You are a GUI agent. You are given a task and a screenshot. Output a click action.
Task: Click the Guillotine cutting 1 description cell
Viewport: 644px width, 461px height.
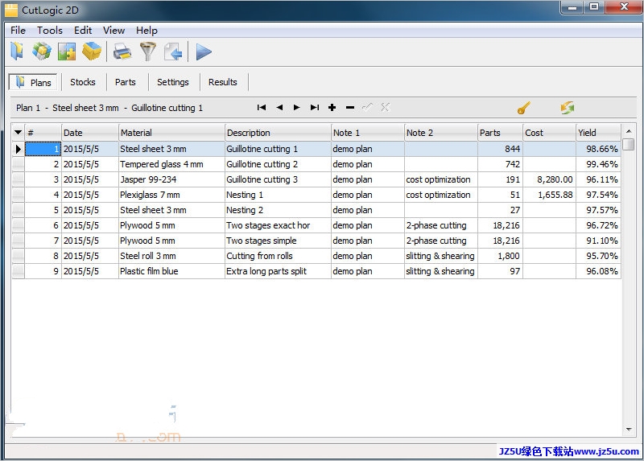[x=278, y=149]
